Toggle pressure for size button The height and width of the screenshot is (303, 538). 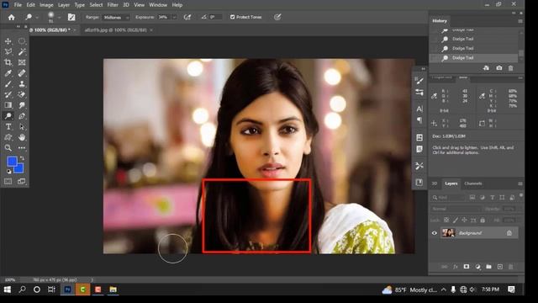click(277, 17)
